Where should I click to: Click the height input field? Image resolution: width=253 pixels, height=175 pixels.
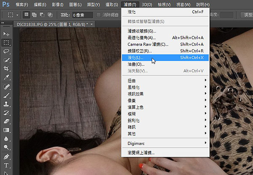(227, 15)
